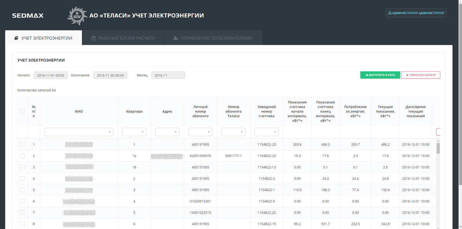Open the ФИО filter dropdown
Image resolution: width=462 pixels, height=229 pixels.
coord(79,132)
